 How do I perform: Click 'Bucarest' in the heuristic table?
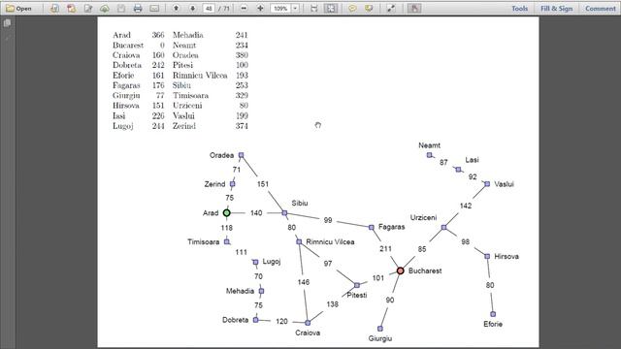point(128,46)
